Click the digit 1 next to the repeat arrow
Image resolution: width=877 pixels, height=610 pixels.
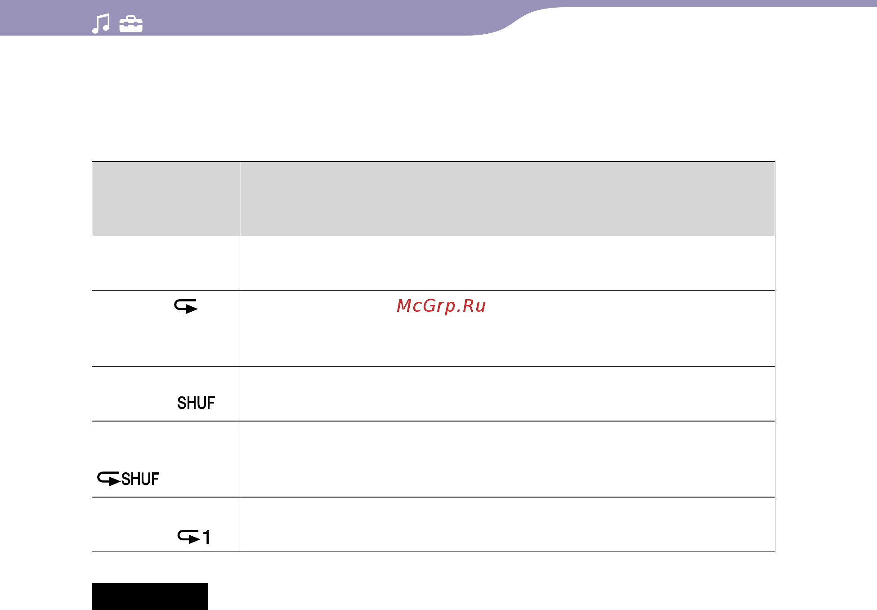(x=206, y=537)
